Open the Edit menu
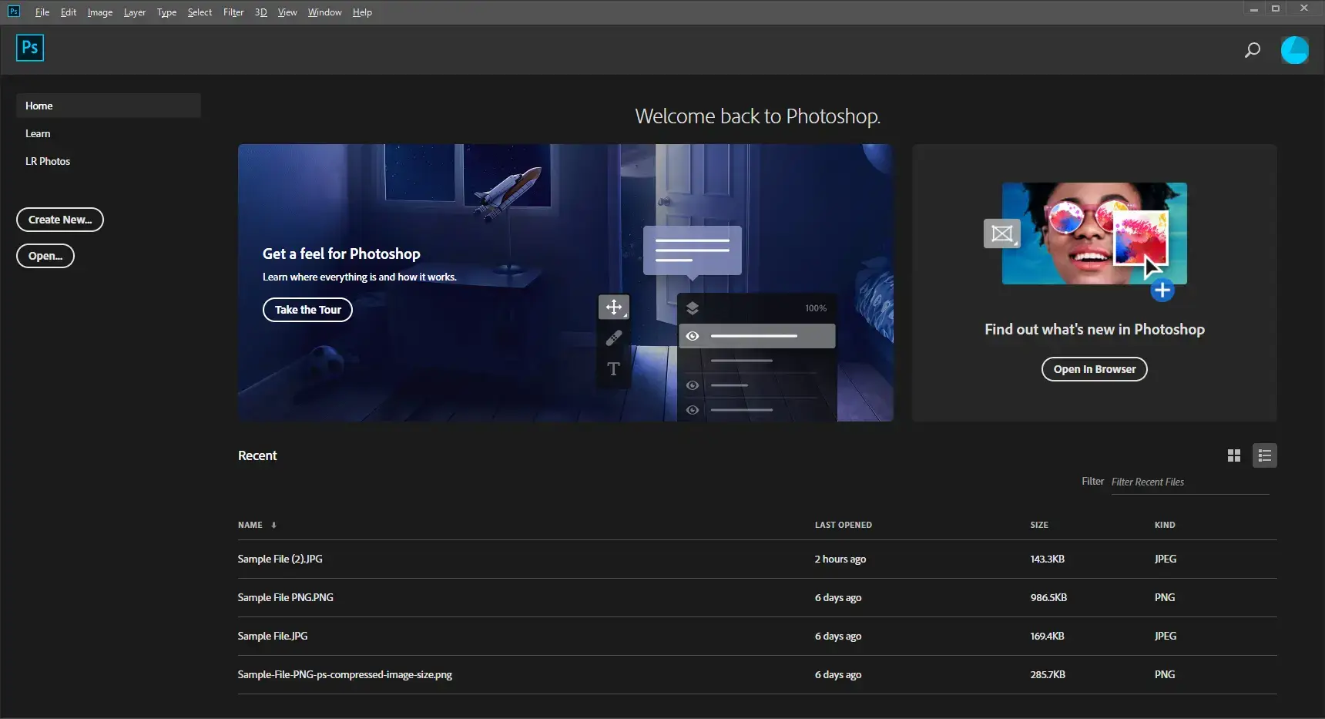Viewport: 1325px width, 719px height. click(69, 12)
